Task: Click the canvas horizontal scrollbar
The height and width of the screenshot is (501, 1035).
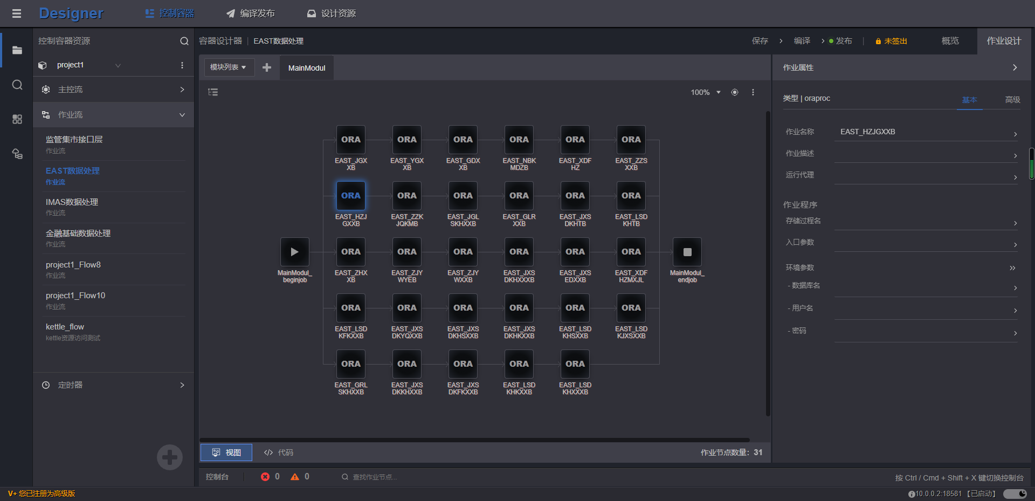Action: [x=474, y=440]
